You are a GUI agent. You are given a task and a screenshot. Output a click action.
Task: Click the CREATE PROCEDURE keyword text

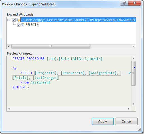(29, 59)
